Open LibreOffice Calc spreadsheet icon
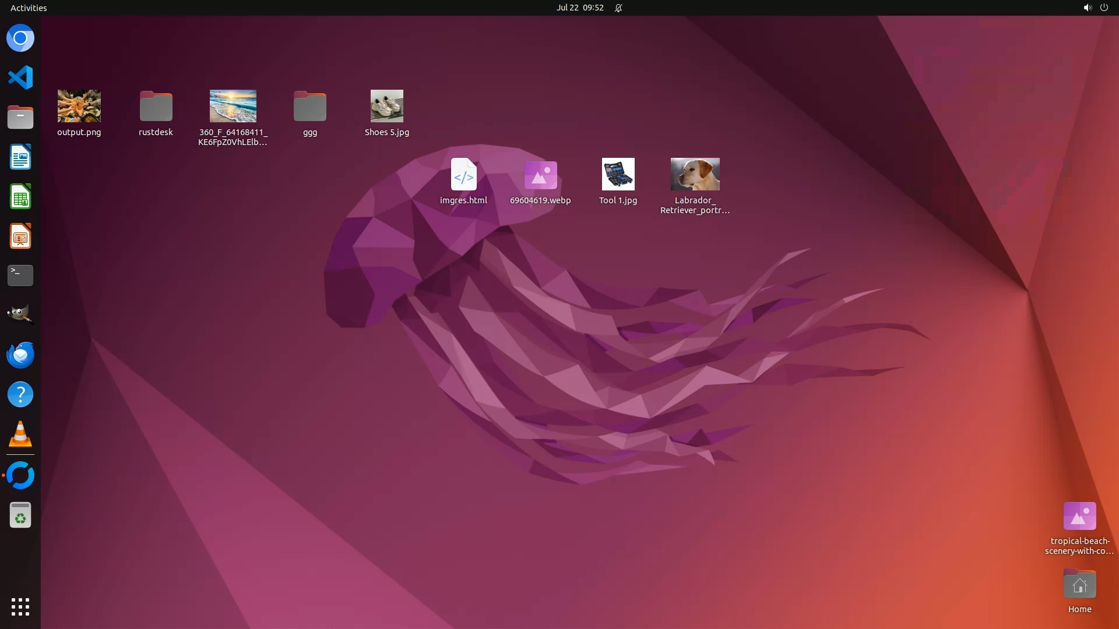This screenshot has height=629, width=1119. coord(20,197)
